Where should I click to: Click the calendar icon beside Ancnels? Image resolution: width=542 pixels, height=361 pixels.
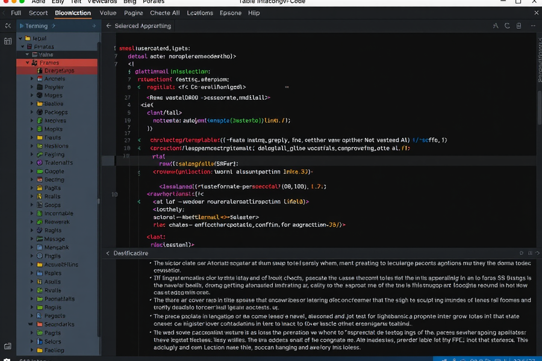pos(40,79)
